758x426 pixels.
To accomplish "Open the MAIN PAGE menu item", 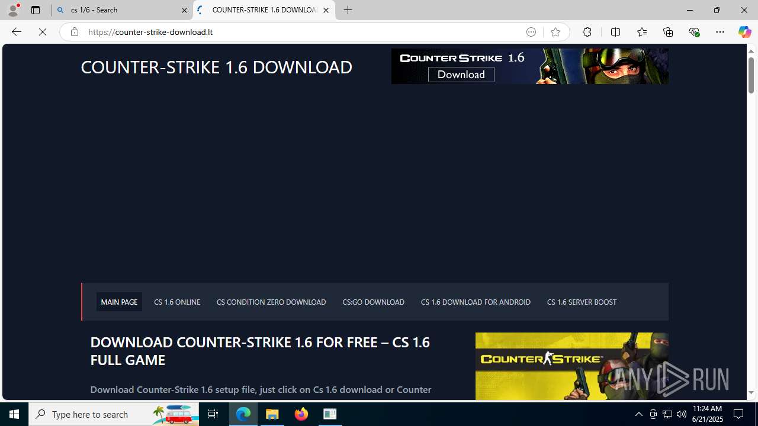I will pos(119,302).
